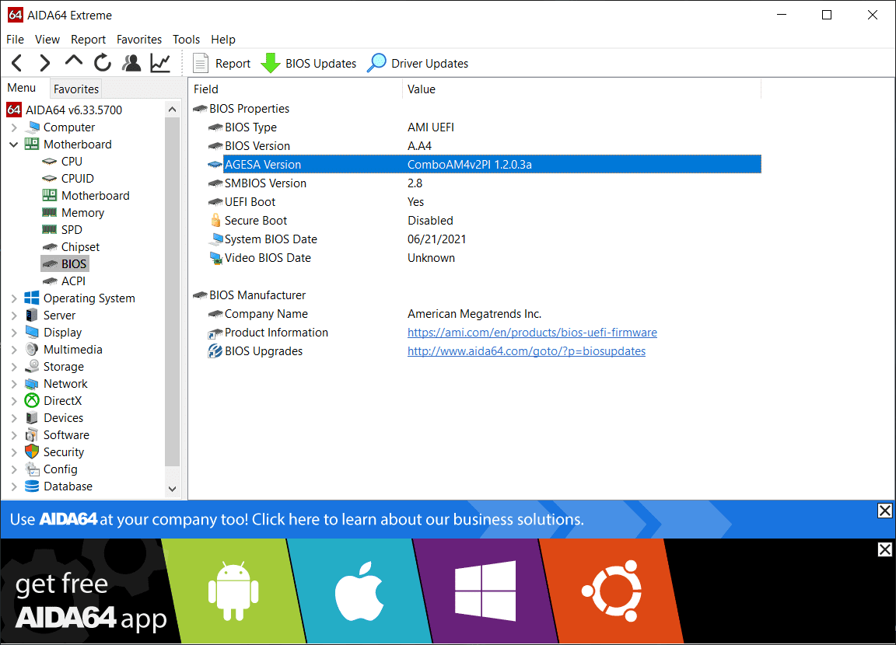The height and width of the screenshot is (645, 896).
Task: Expand the Software tree node
Action: [x=14, y=435]
